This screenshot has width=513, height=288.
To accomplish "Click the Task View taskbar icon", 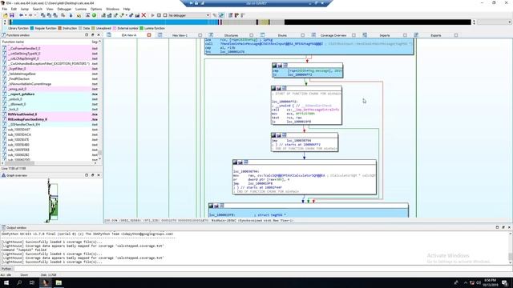I will [x=32, y=282].
